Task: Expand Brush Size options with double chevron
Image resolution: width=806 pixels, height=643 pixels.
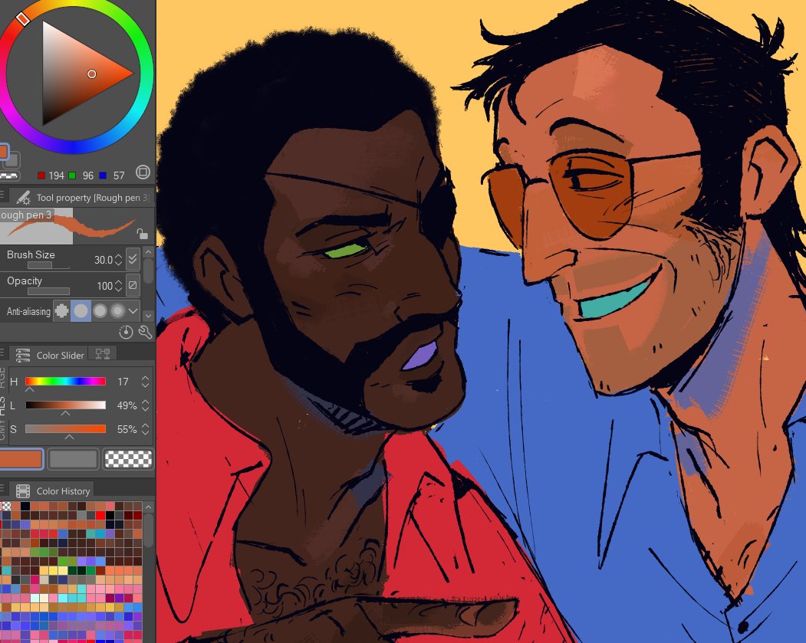Action: coord(133,259)
